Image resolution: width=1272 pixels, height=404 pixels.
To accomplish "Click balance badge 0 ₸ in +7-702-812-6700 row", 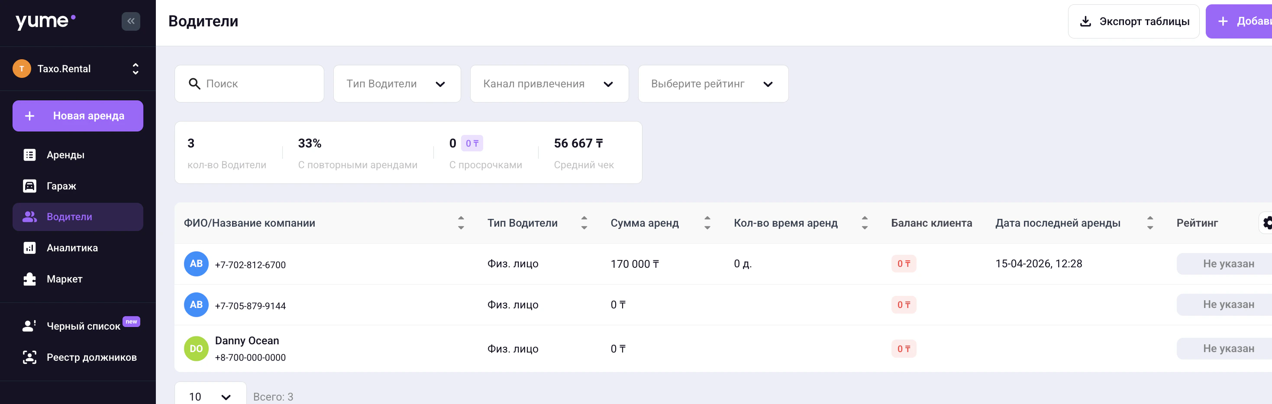I will (904, 264).
